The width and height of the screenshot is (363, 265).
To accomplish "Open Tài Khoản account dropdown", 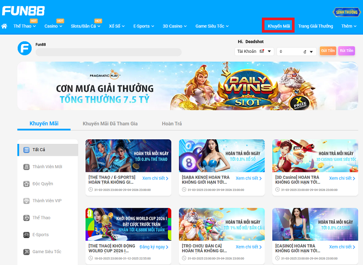I will (x=254, y=51).
